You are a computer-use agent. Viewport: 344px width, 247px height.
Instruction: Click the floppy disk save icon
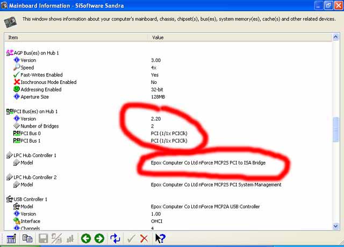tap(43, 238)
